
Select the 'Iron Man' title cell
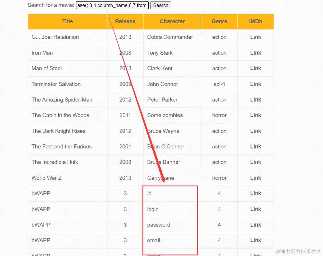click(x=68, y=53)
